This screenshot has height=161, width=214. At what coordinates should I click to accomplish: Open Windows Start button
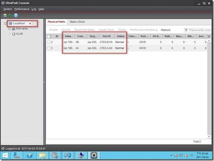click(5, 155)
